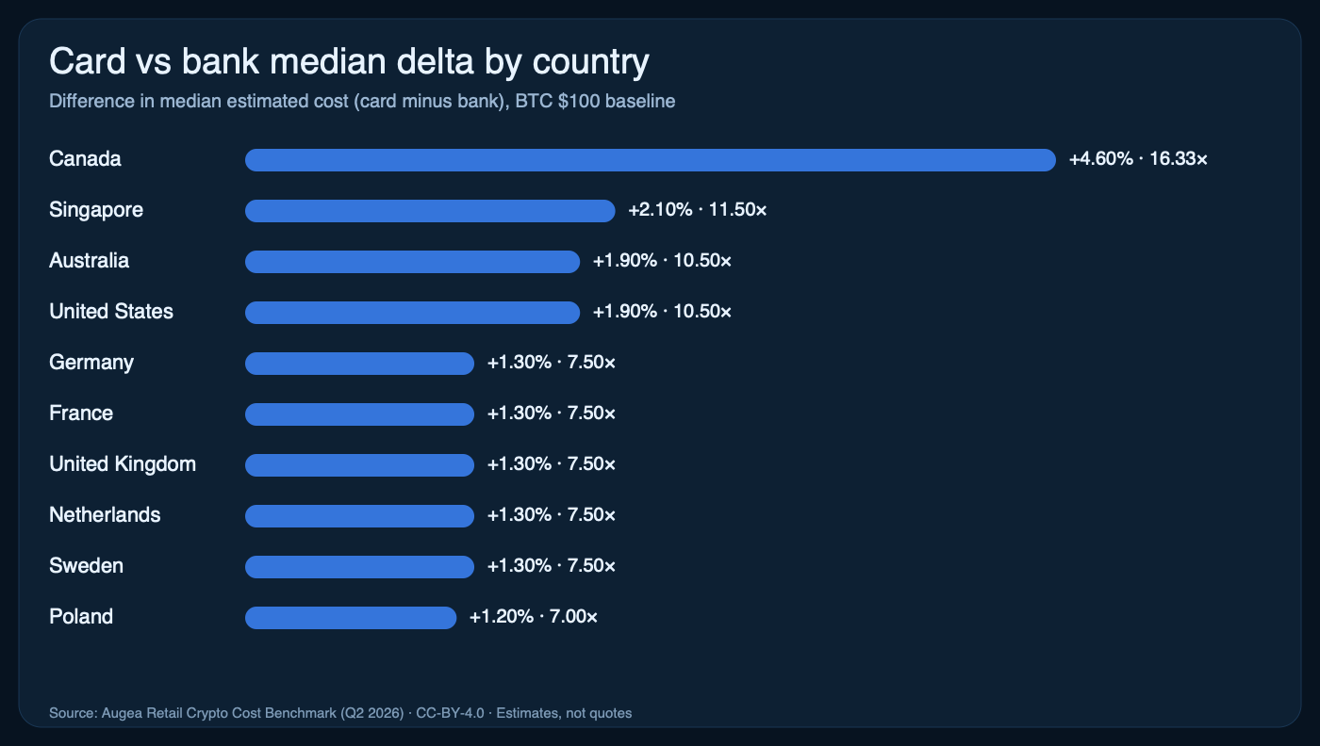Image resolution: width=1320 pixels, height=746 pixels.
Task: Click the +2.10% · 11.50× value label
Action: pos(698,210)
